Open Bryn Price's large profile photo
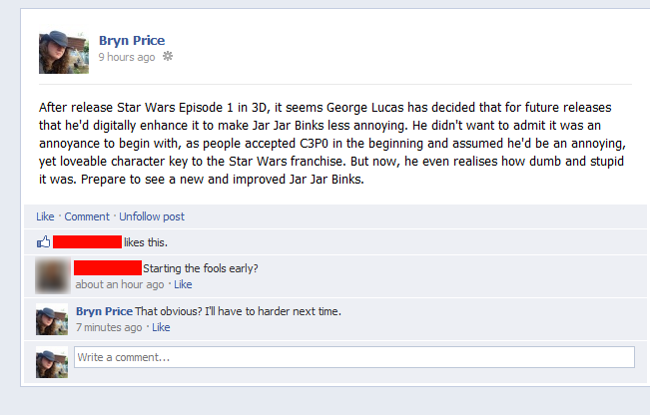This screenshot has height=415, width=650. point(64,52)
